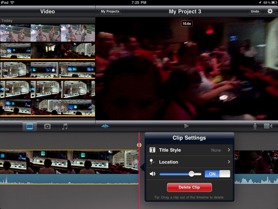Open the Location settings chevron
This screenshot has height=209, width=278.
coord(229,162)
